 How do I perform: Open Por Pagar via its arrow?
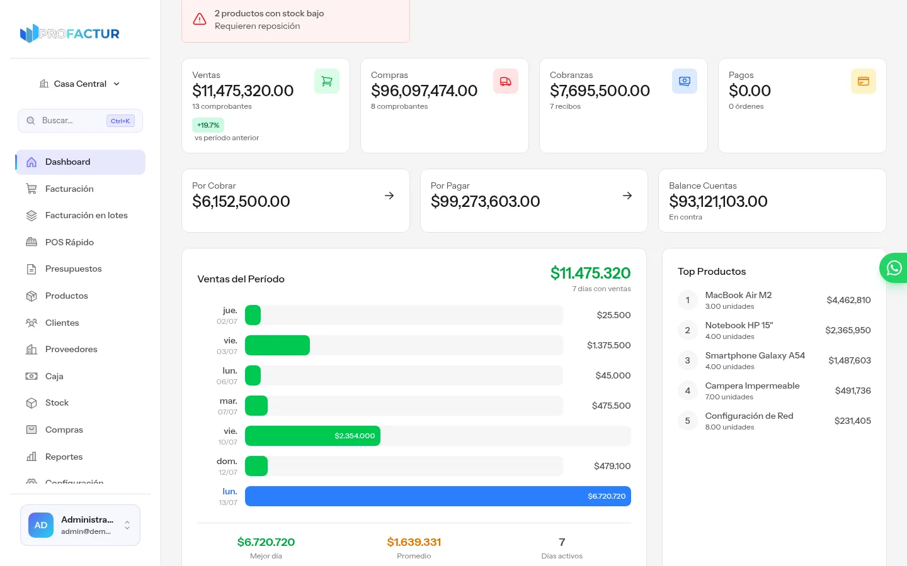click(627, 196)
